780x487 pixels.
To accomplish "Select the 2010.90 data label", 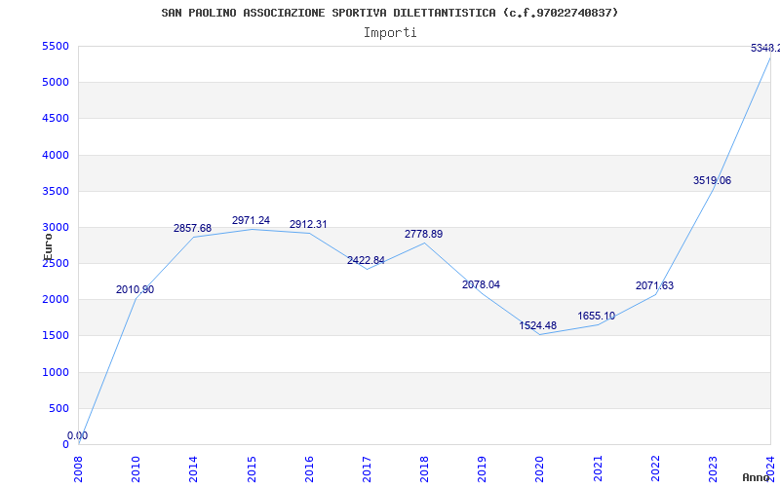I will pos(135,289).
